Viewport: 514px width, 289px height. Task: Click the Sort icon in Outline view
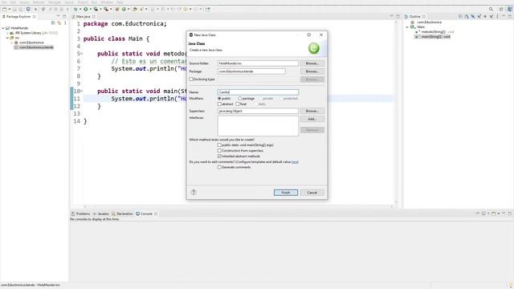[467, 16]
